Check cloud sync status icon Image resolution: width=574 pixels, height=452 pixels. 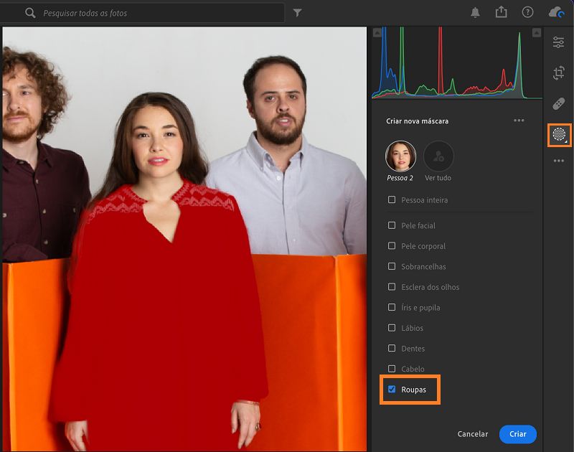(557, 12)
